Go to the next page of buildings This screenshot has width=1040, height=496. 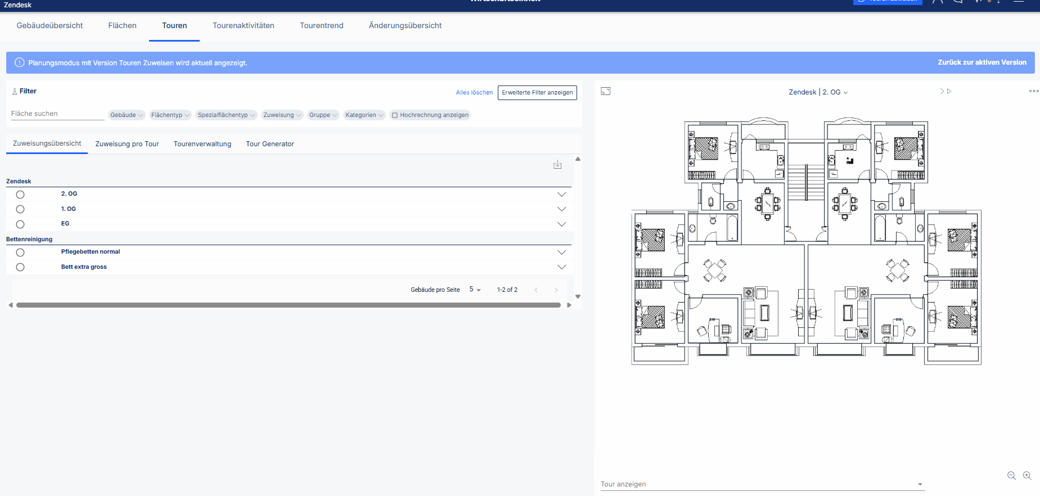(x=556, y=290)
